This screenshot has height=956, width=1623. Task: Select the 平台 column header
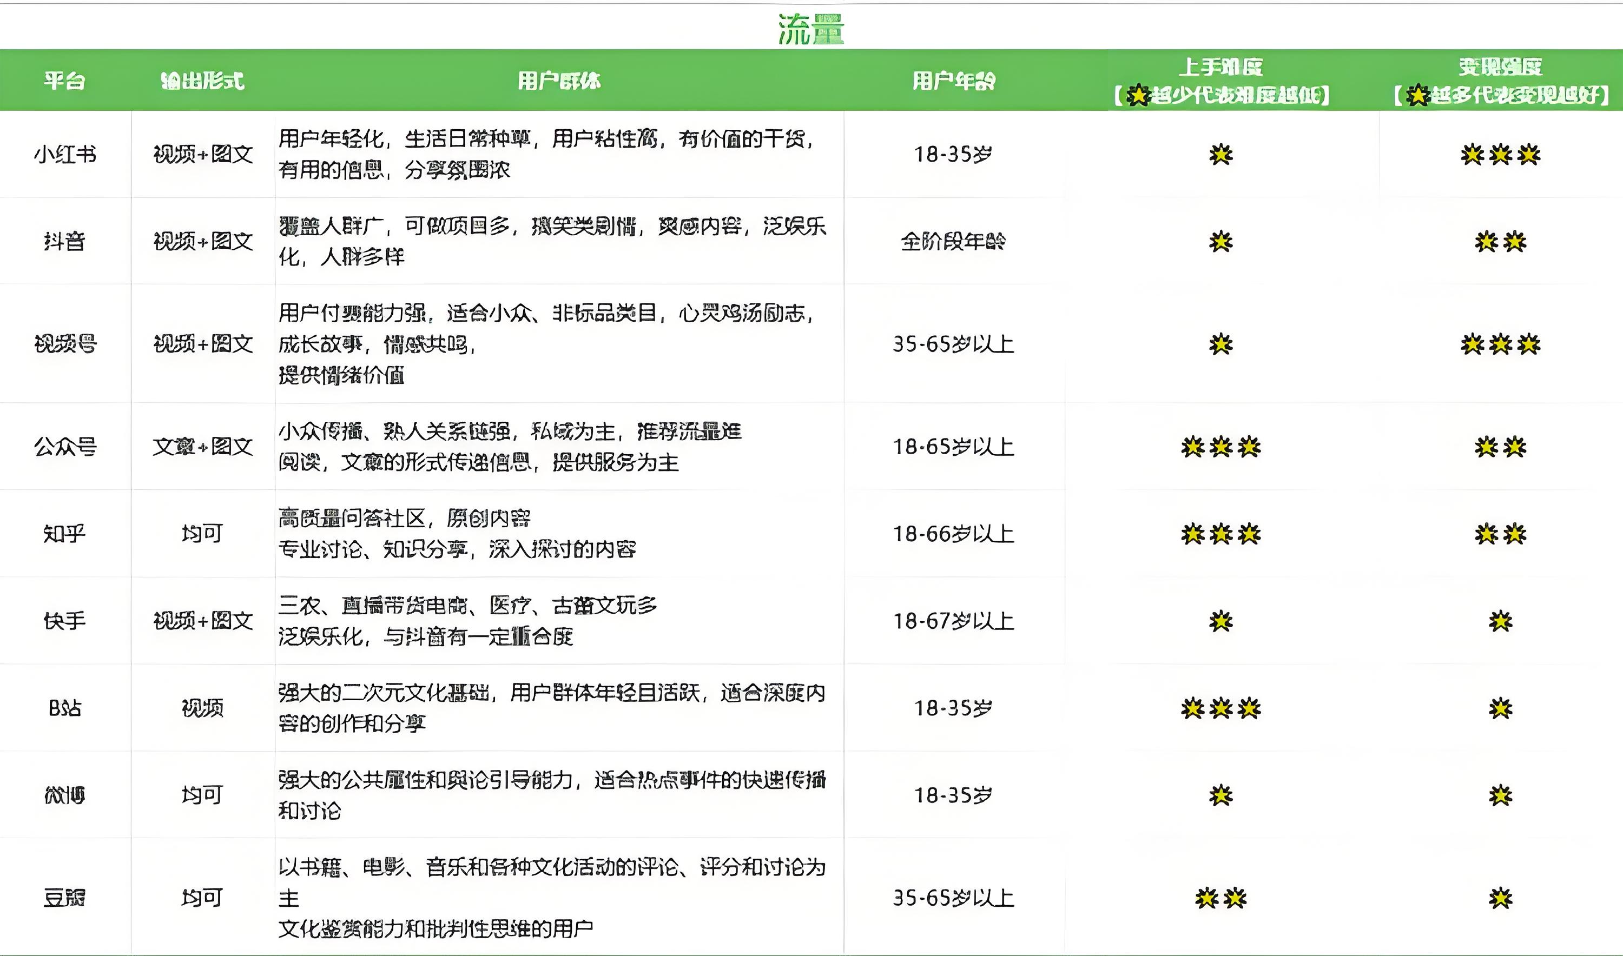click(x=64, y=81)
